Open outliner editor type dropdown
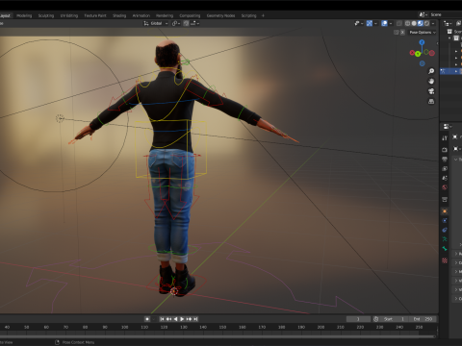The height and width of the screenshot is (346, 462). pyautogui.click(x=448, y=23)
